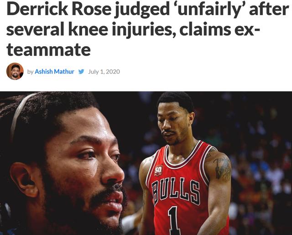Click the Twitter bird icon beside author name
292x235 pixels.
click(x=81, y=72)
